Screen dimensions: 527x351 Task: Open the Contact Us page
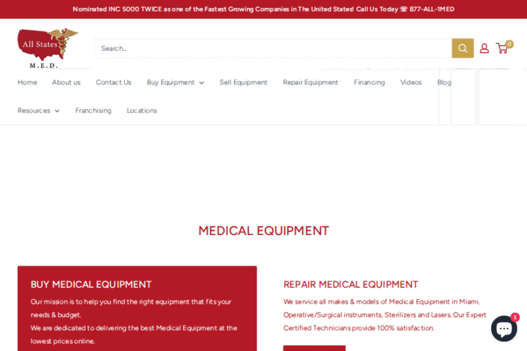[x=113, y=82]
